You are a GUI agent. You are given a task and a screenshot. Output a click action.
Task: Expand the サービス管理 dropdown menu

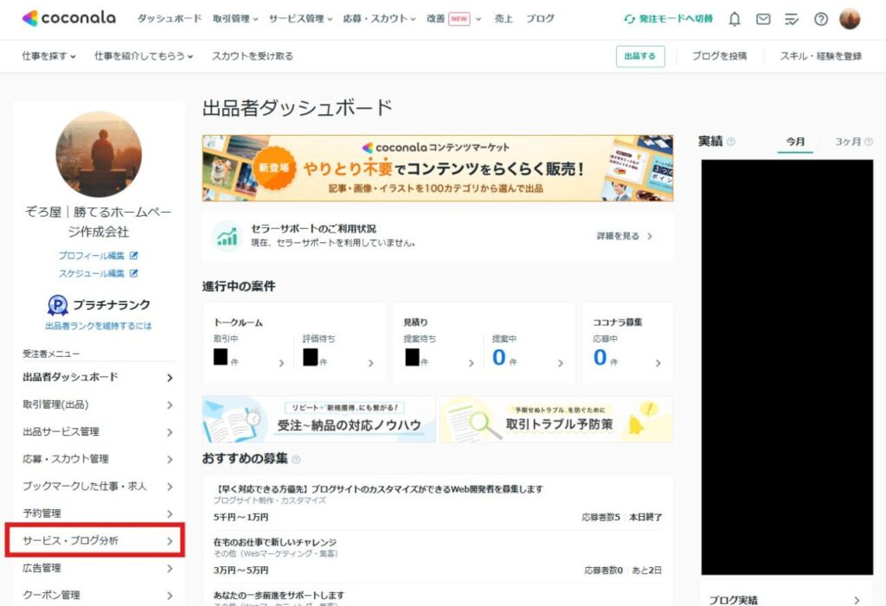click(x=300, y=19)
